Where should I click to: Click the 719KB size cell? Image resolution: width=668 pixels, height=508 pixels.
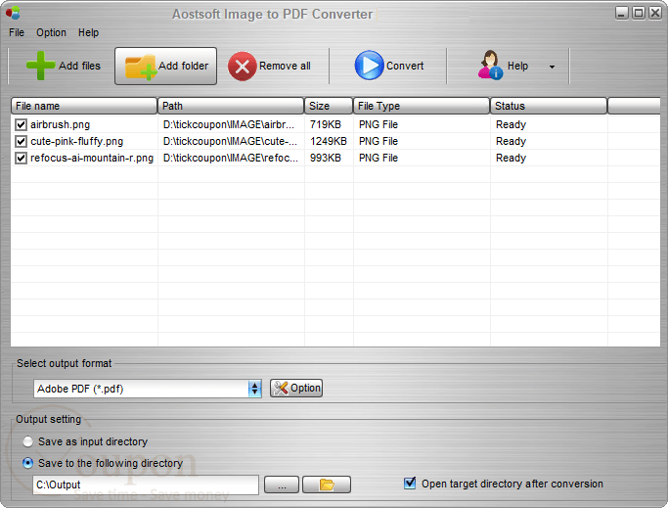pyautogui.click(x=326, y=124)
